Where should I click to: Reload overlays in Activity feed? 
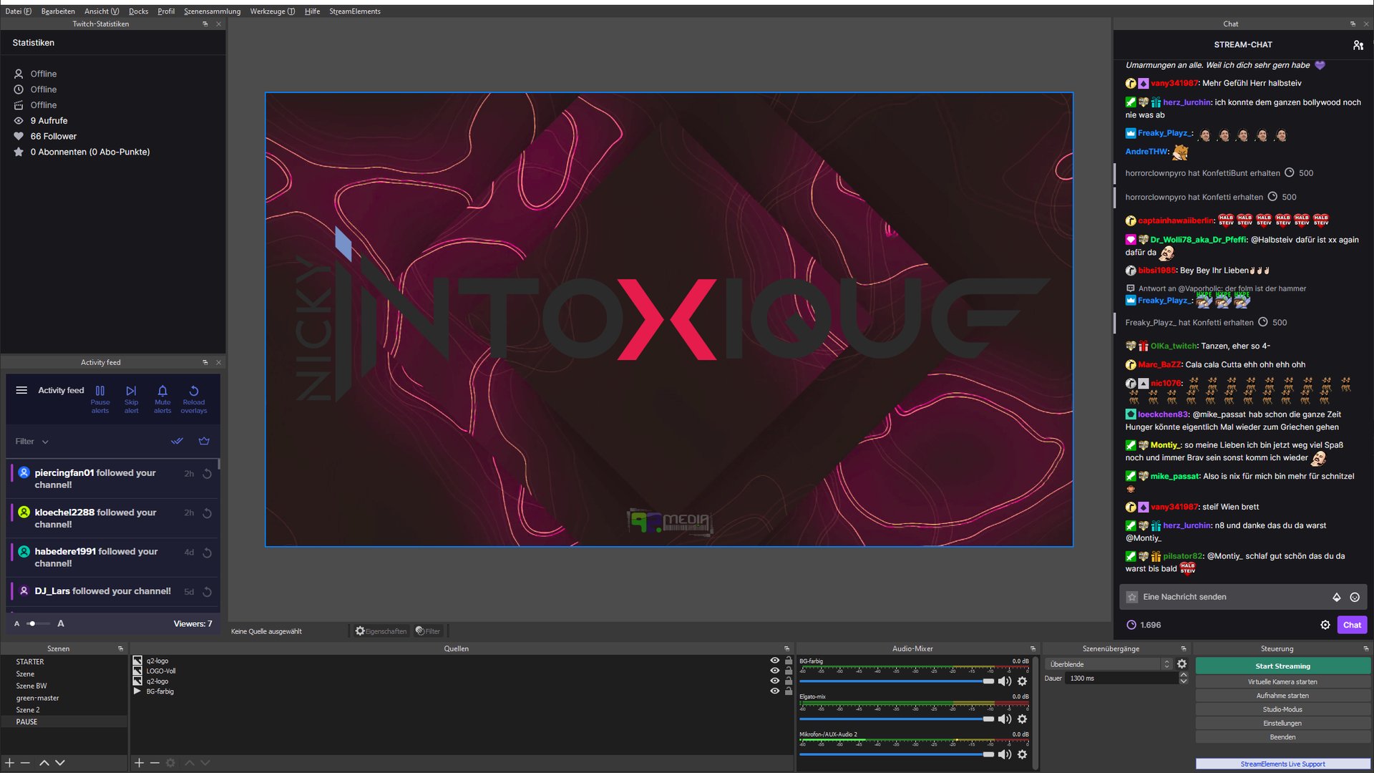194,399
